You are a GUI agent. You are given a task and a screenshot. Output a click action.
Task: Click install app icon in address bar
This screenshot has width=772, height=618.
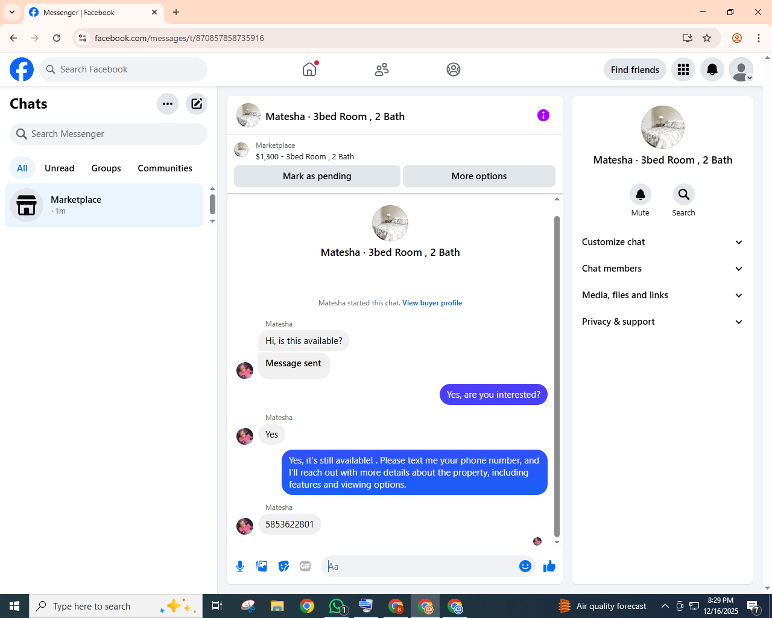coord(688,38)
